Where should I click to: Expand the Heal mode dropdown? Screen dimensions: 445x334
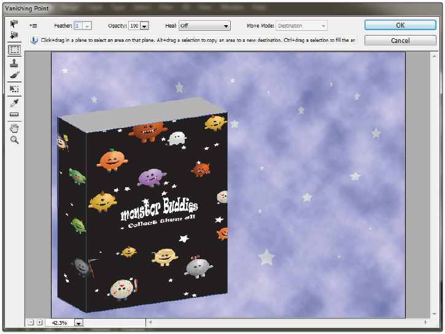tap(226, 26)
